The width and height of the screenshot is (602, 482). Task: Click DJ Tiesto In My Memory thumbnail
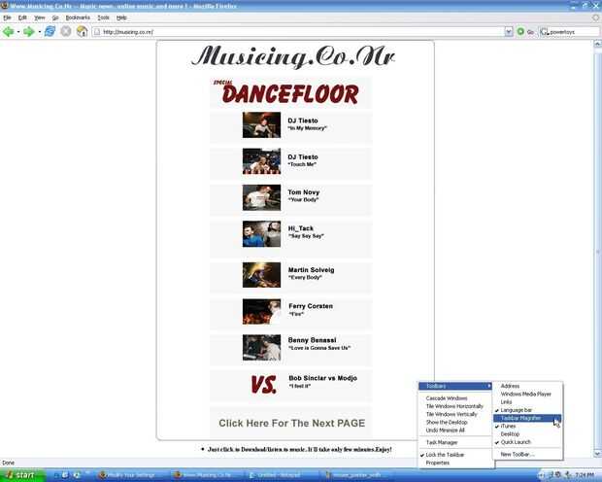click(261, 125)
